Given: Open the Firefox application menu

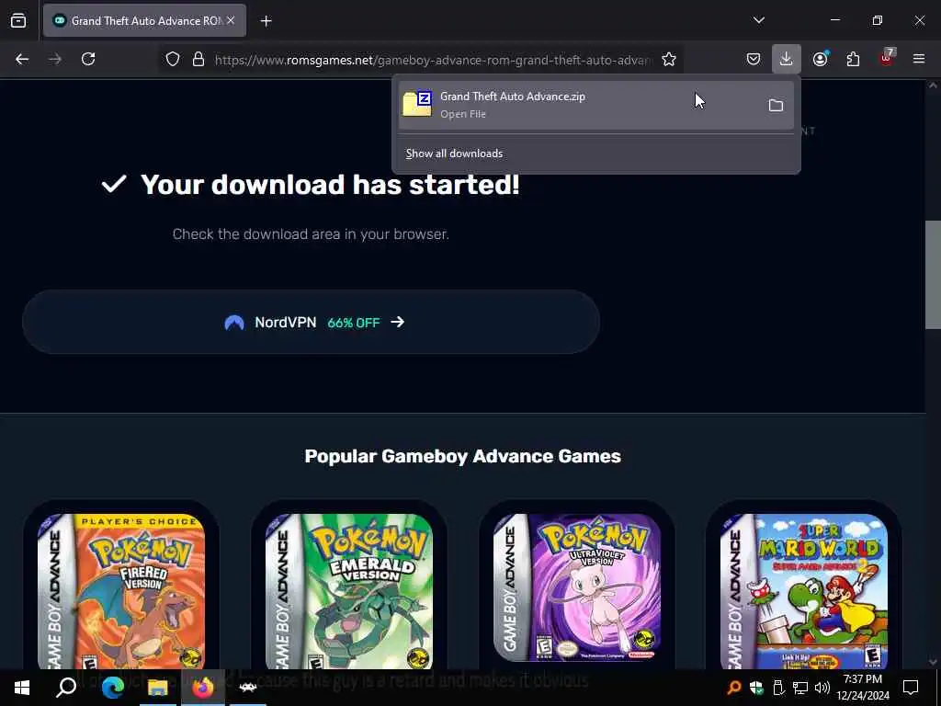Looking at the screenshot, I should pos(919,59).
